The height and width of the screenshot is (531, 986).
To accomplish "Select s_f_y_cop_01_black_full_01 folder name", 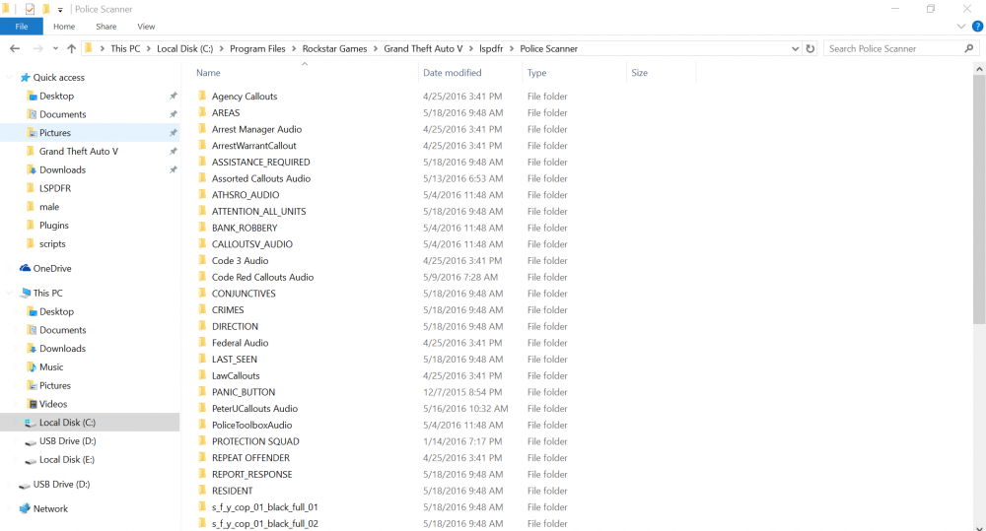I will pyautogui.click(x=264, y=507).
